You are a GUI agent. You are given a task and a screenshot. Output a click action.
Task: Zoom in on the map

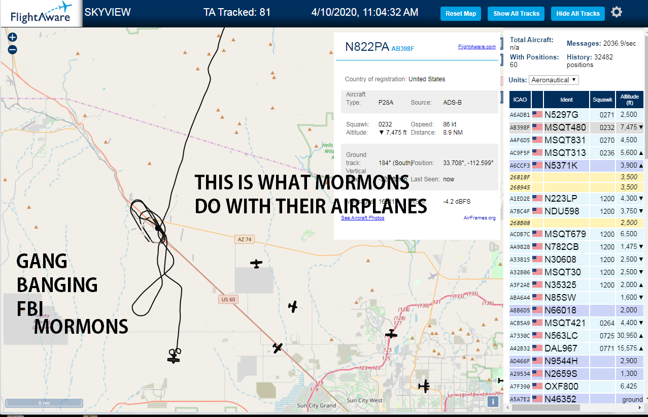(x=13, y=37)
